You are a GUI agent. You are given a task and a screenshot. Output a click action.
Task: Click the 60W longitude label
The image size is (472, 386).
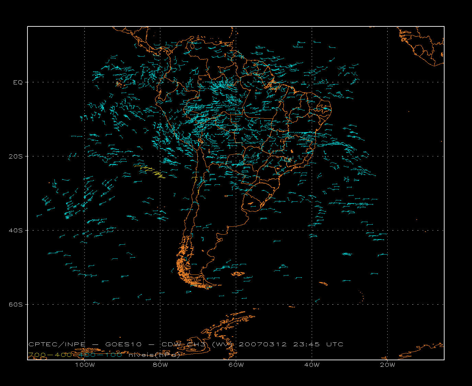coord(236,365)
